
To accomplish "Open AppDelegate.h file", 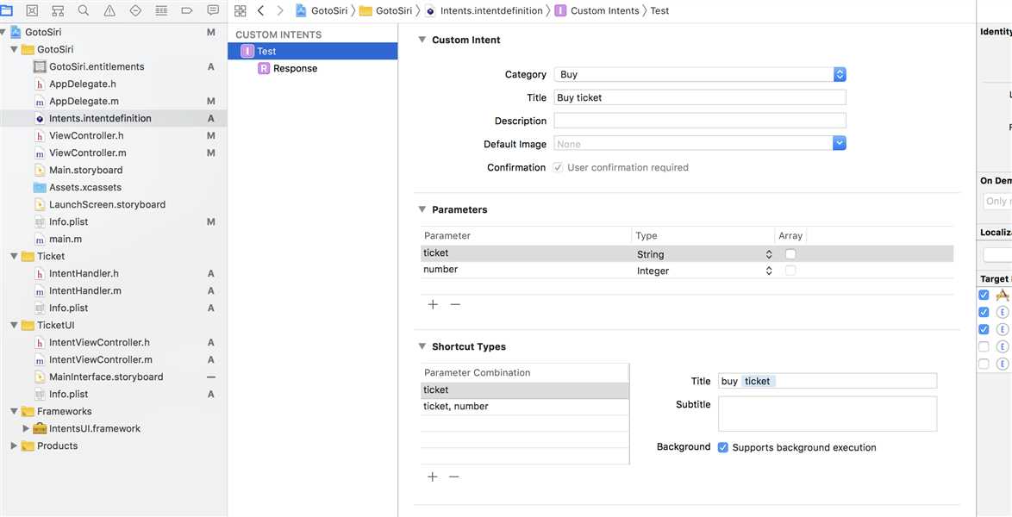I will coord(82,84).
